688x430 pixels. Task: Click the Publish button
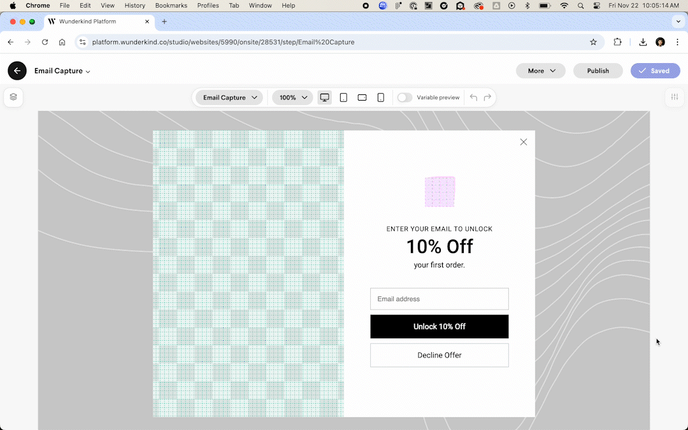pos(598,71)
